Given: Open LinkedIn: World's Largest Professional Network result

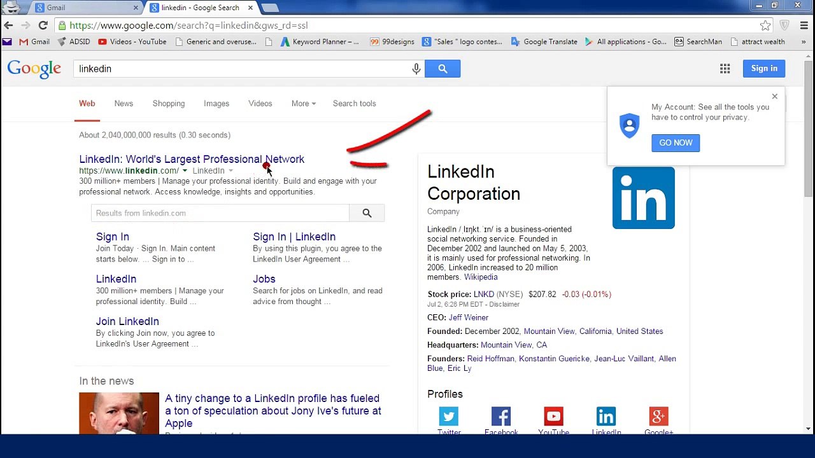Looking at the screenshot, I should pyautogui.click(x=192, y=159).
